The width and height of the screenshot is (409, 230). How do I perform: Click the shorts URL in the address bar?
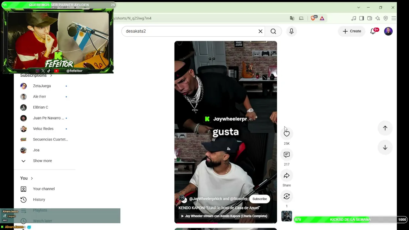132,18
